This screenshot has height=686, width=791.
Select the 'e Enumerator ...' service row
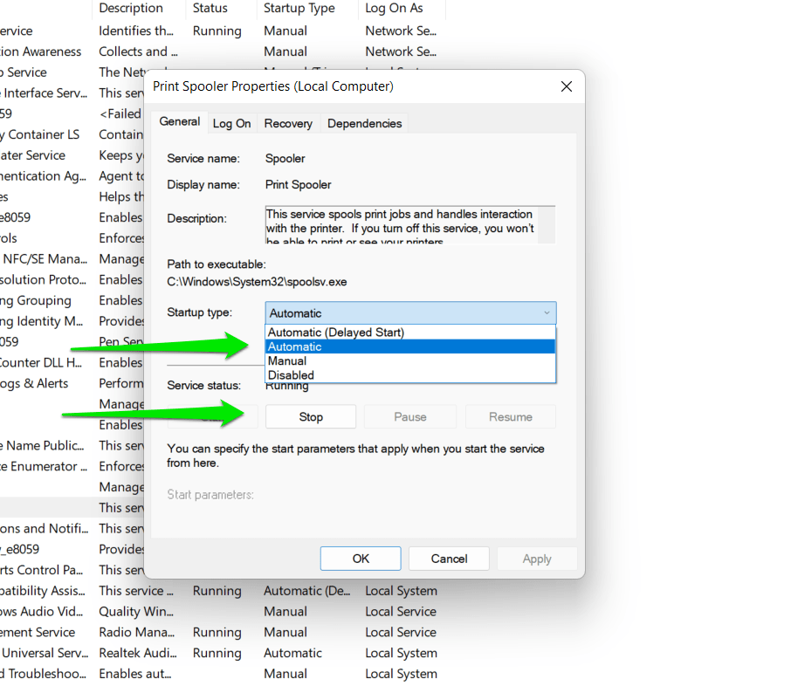coord(44,467)
